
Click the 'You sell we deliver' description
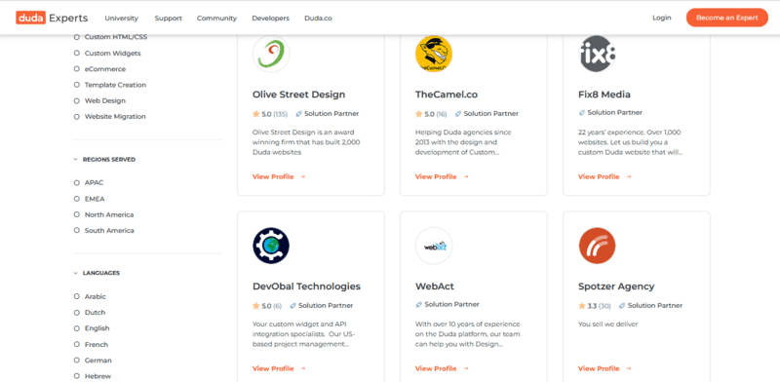tap(607, 325)
